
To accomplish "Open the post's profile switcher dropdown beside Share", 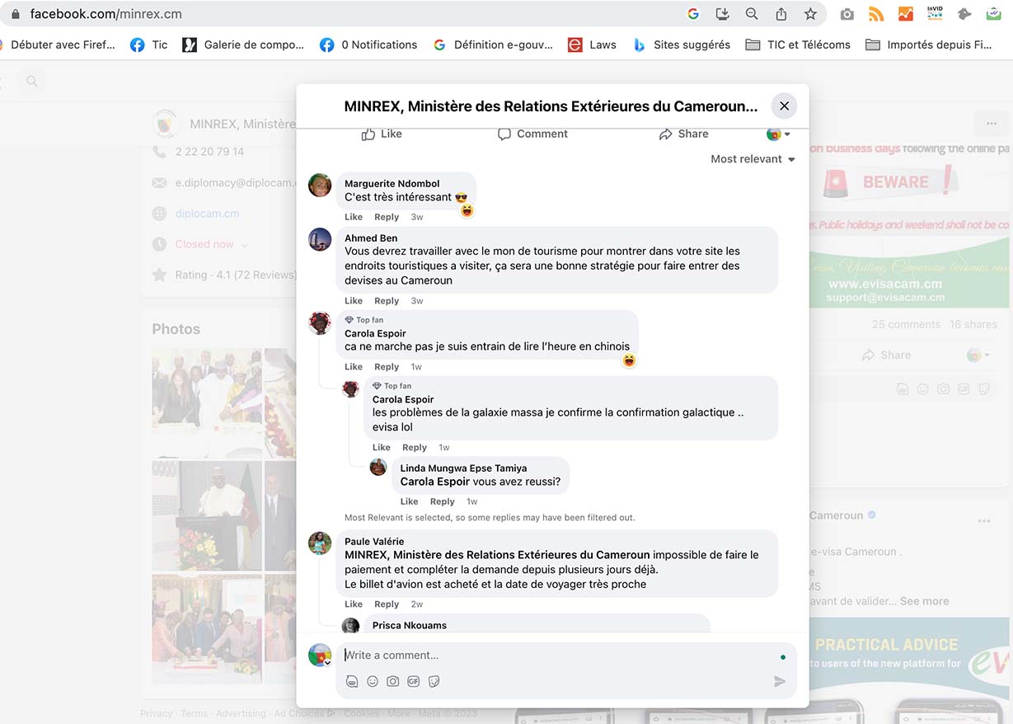I will pyautogui.click(x=779, y=134).
